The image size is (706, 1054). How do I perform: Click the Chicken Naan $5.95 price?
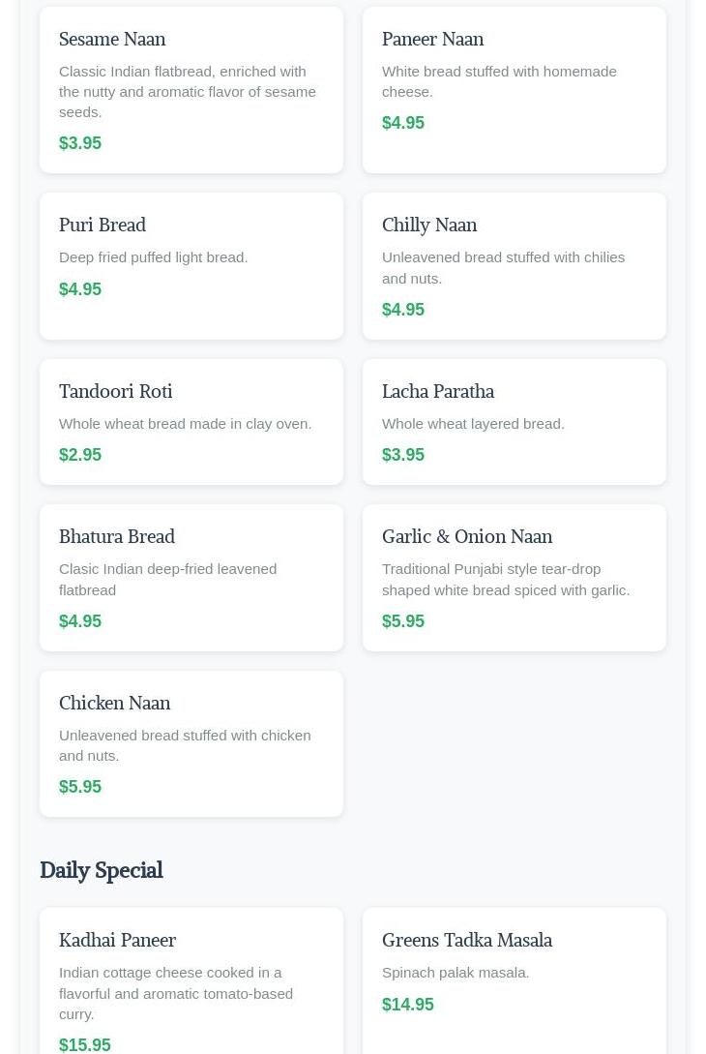click(x=80, y=787)
